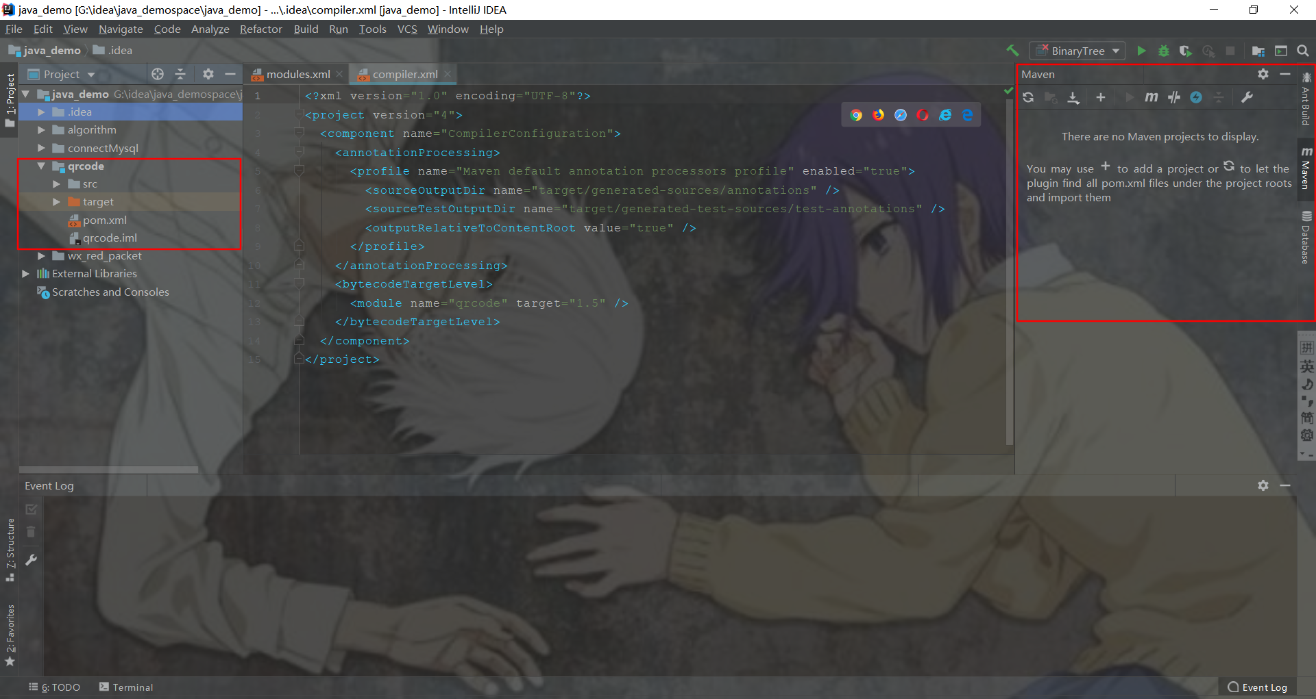This screenshot has height=699, width=1316.
Task: Hide the Project tool window
Action: tap(230, 74)
